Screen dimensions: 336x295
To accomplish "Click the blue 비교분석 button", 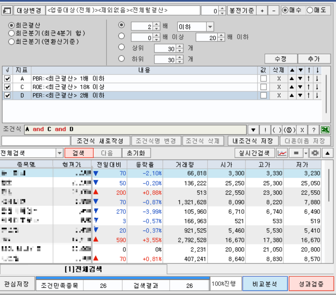I will tap(265, 284).
